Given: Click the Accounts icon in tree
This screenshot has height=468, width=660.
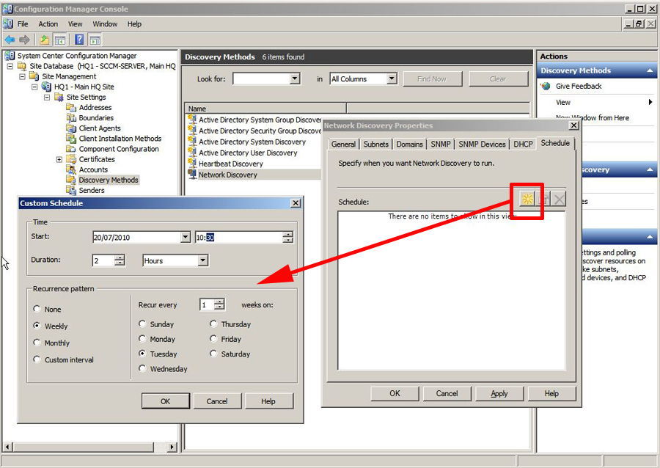Looking at the screenshot, I should (x=71, y=169).
